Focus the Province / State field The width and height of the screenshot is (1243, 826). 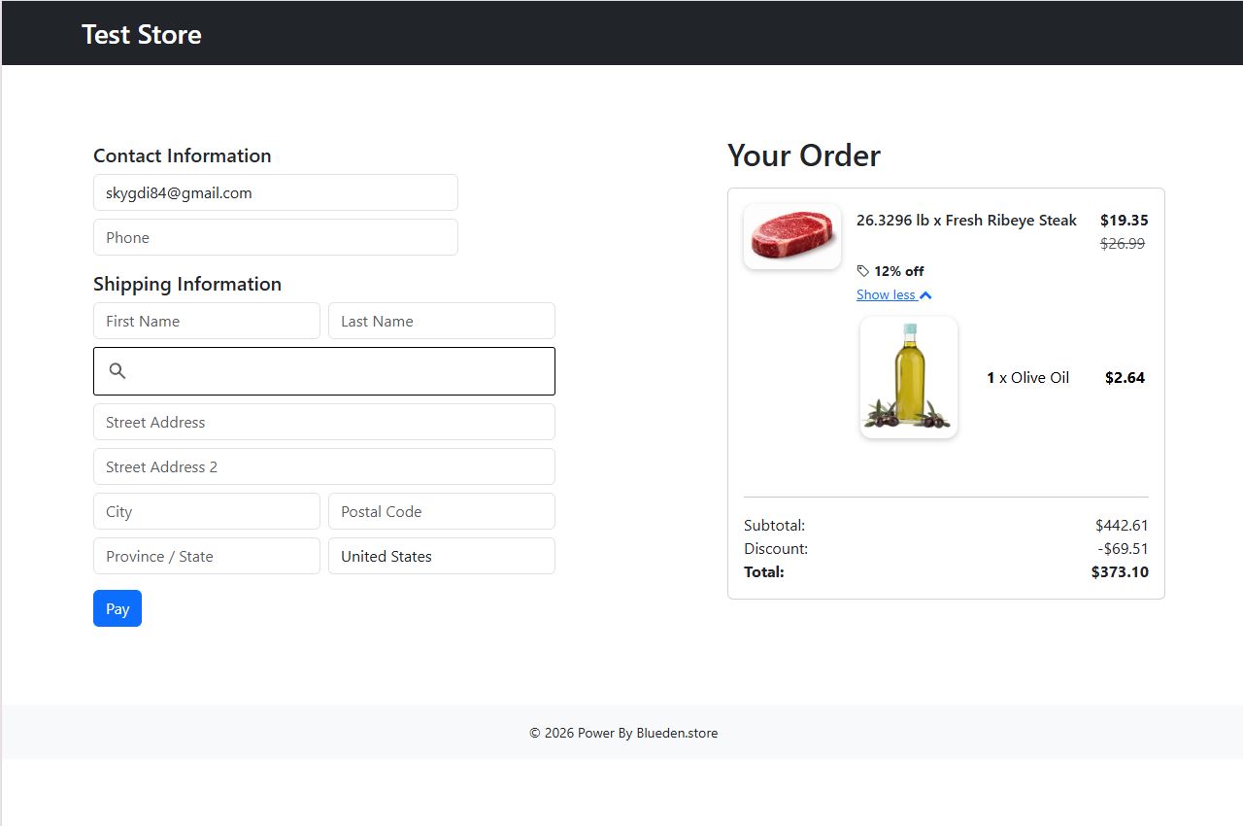(x=206, y=556)
